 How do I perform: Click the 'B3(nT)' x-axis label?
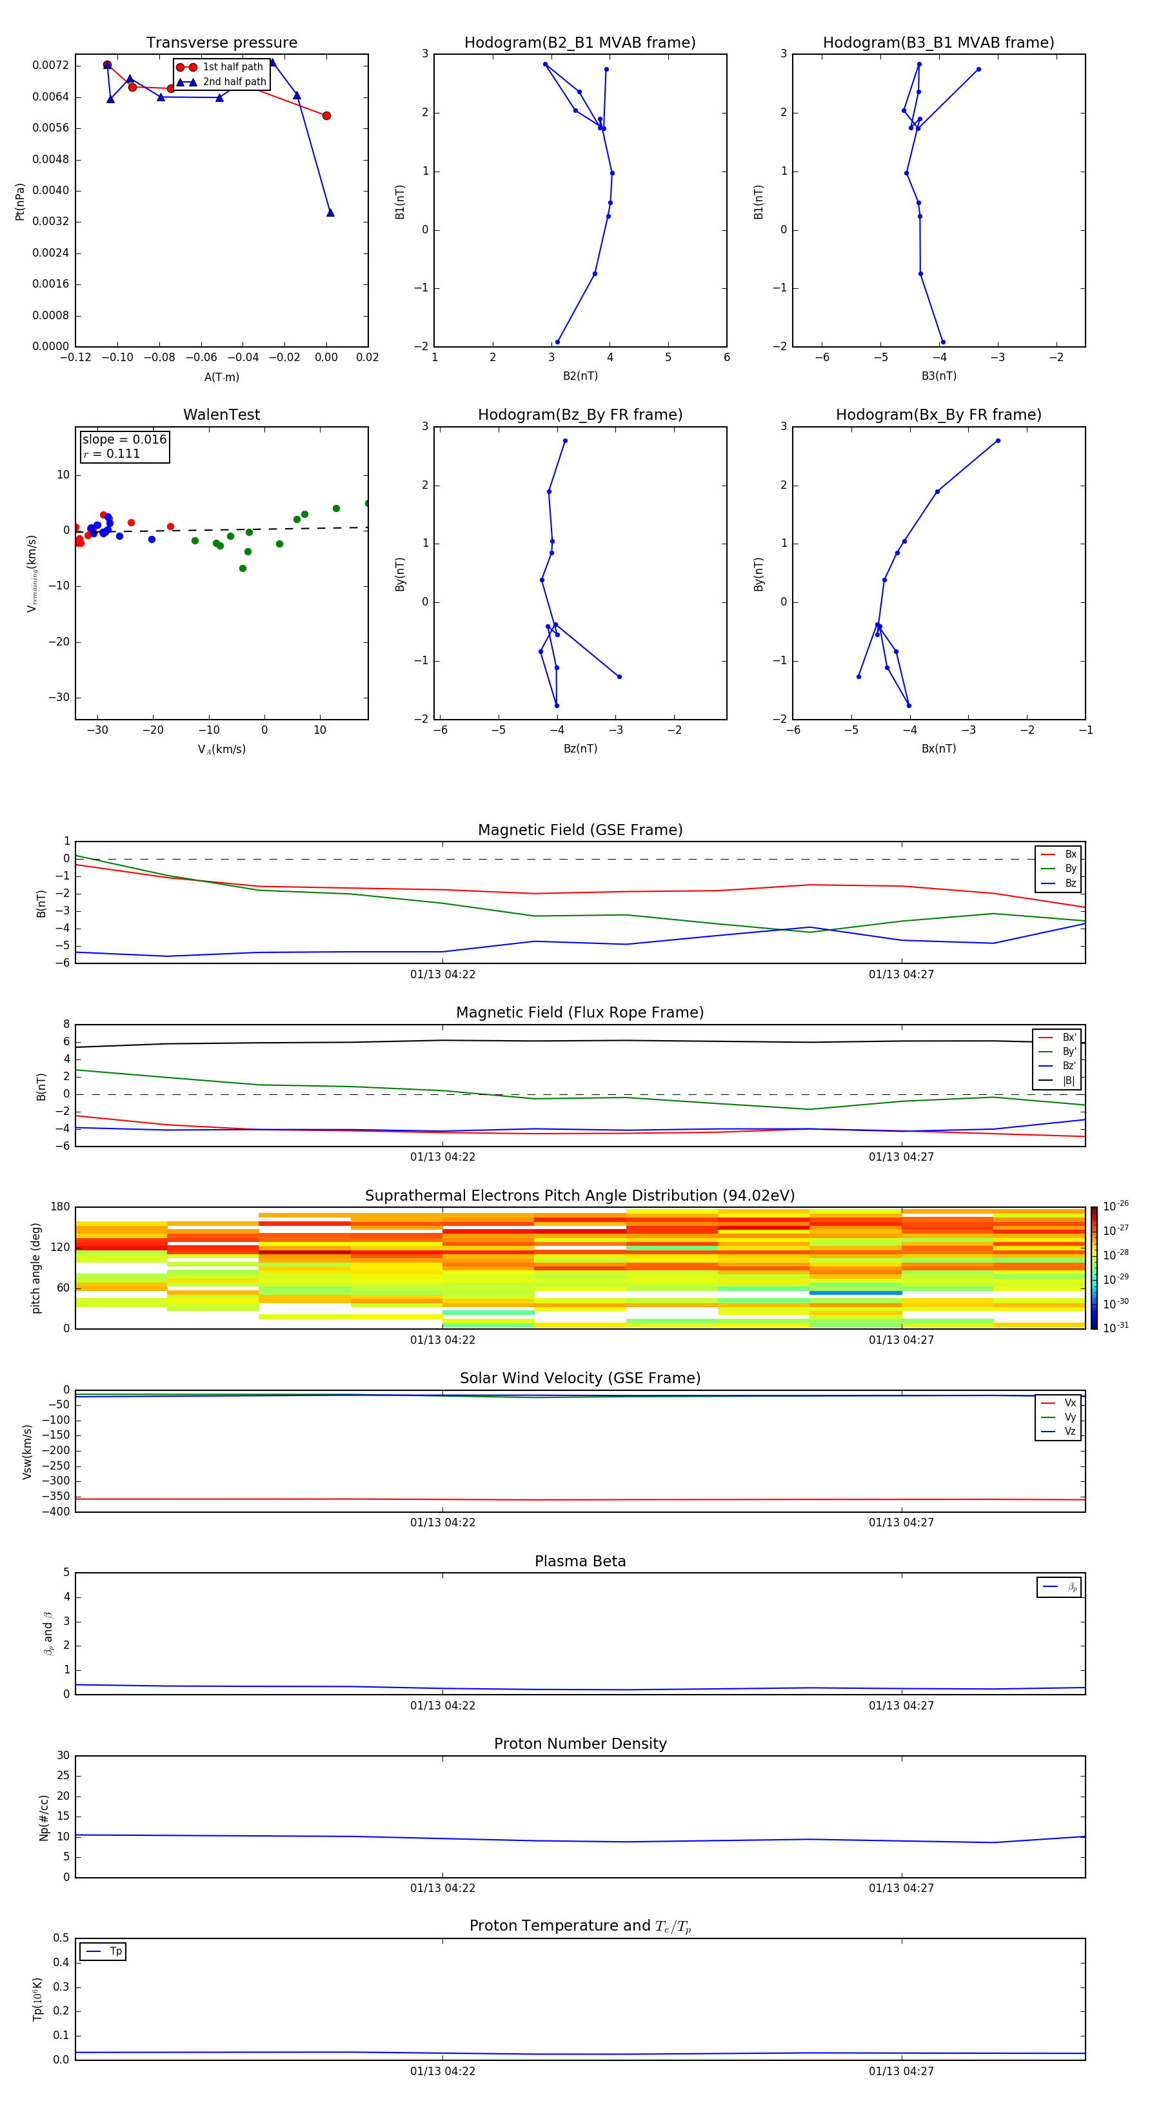[x=938, y=376]
